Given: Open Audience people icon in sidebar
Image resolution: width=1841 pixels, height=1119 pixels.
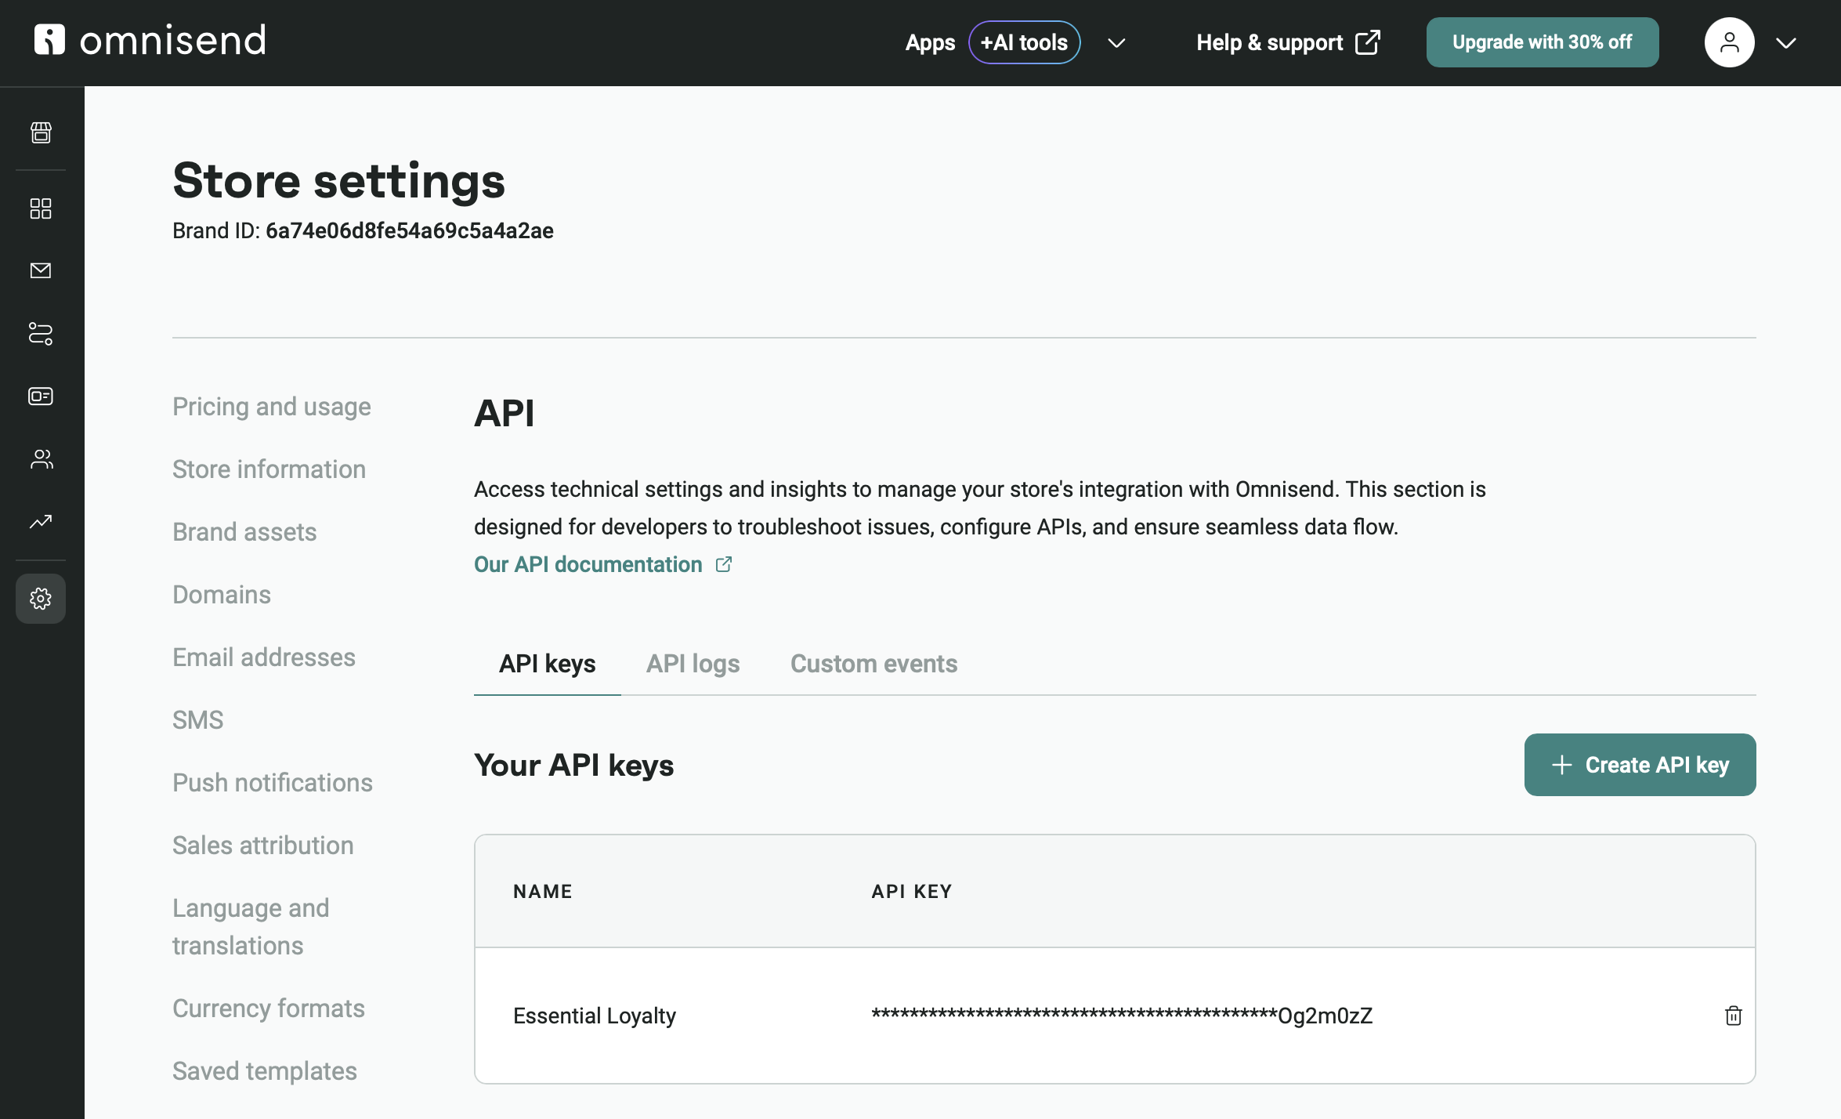Looking at the screenshot, I should [41, 459].
